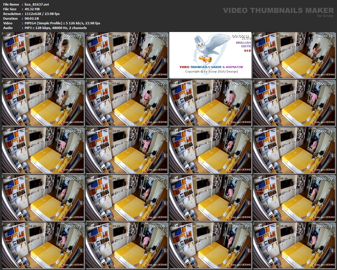
Task: Click the 'Copyright © by Scorp (SUU Design)' text
Action: coord(211,72)
